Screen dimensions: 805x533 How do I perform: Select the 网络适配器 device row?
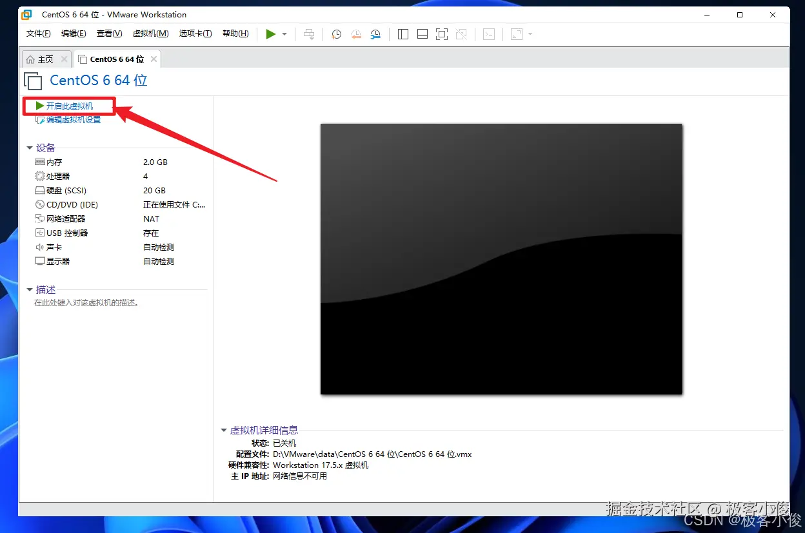point(121,219)
